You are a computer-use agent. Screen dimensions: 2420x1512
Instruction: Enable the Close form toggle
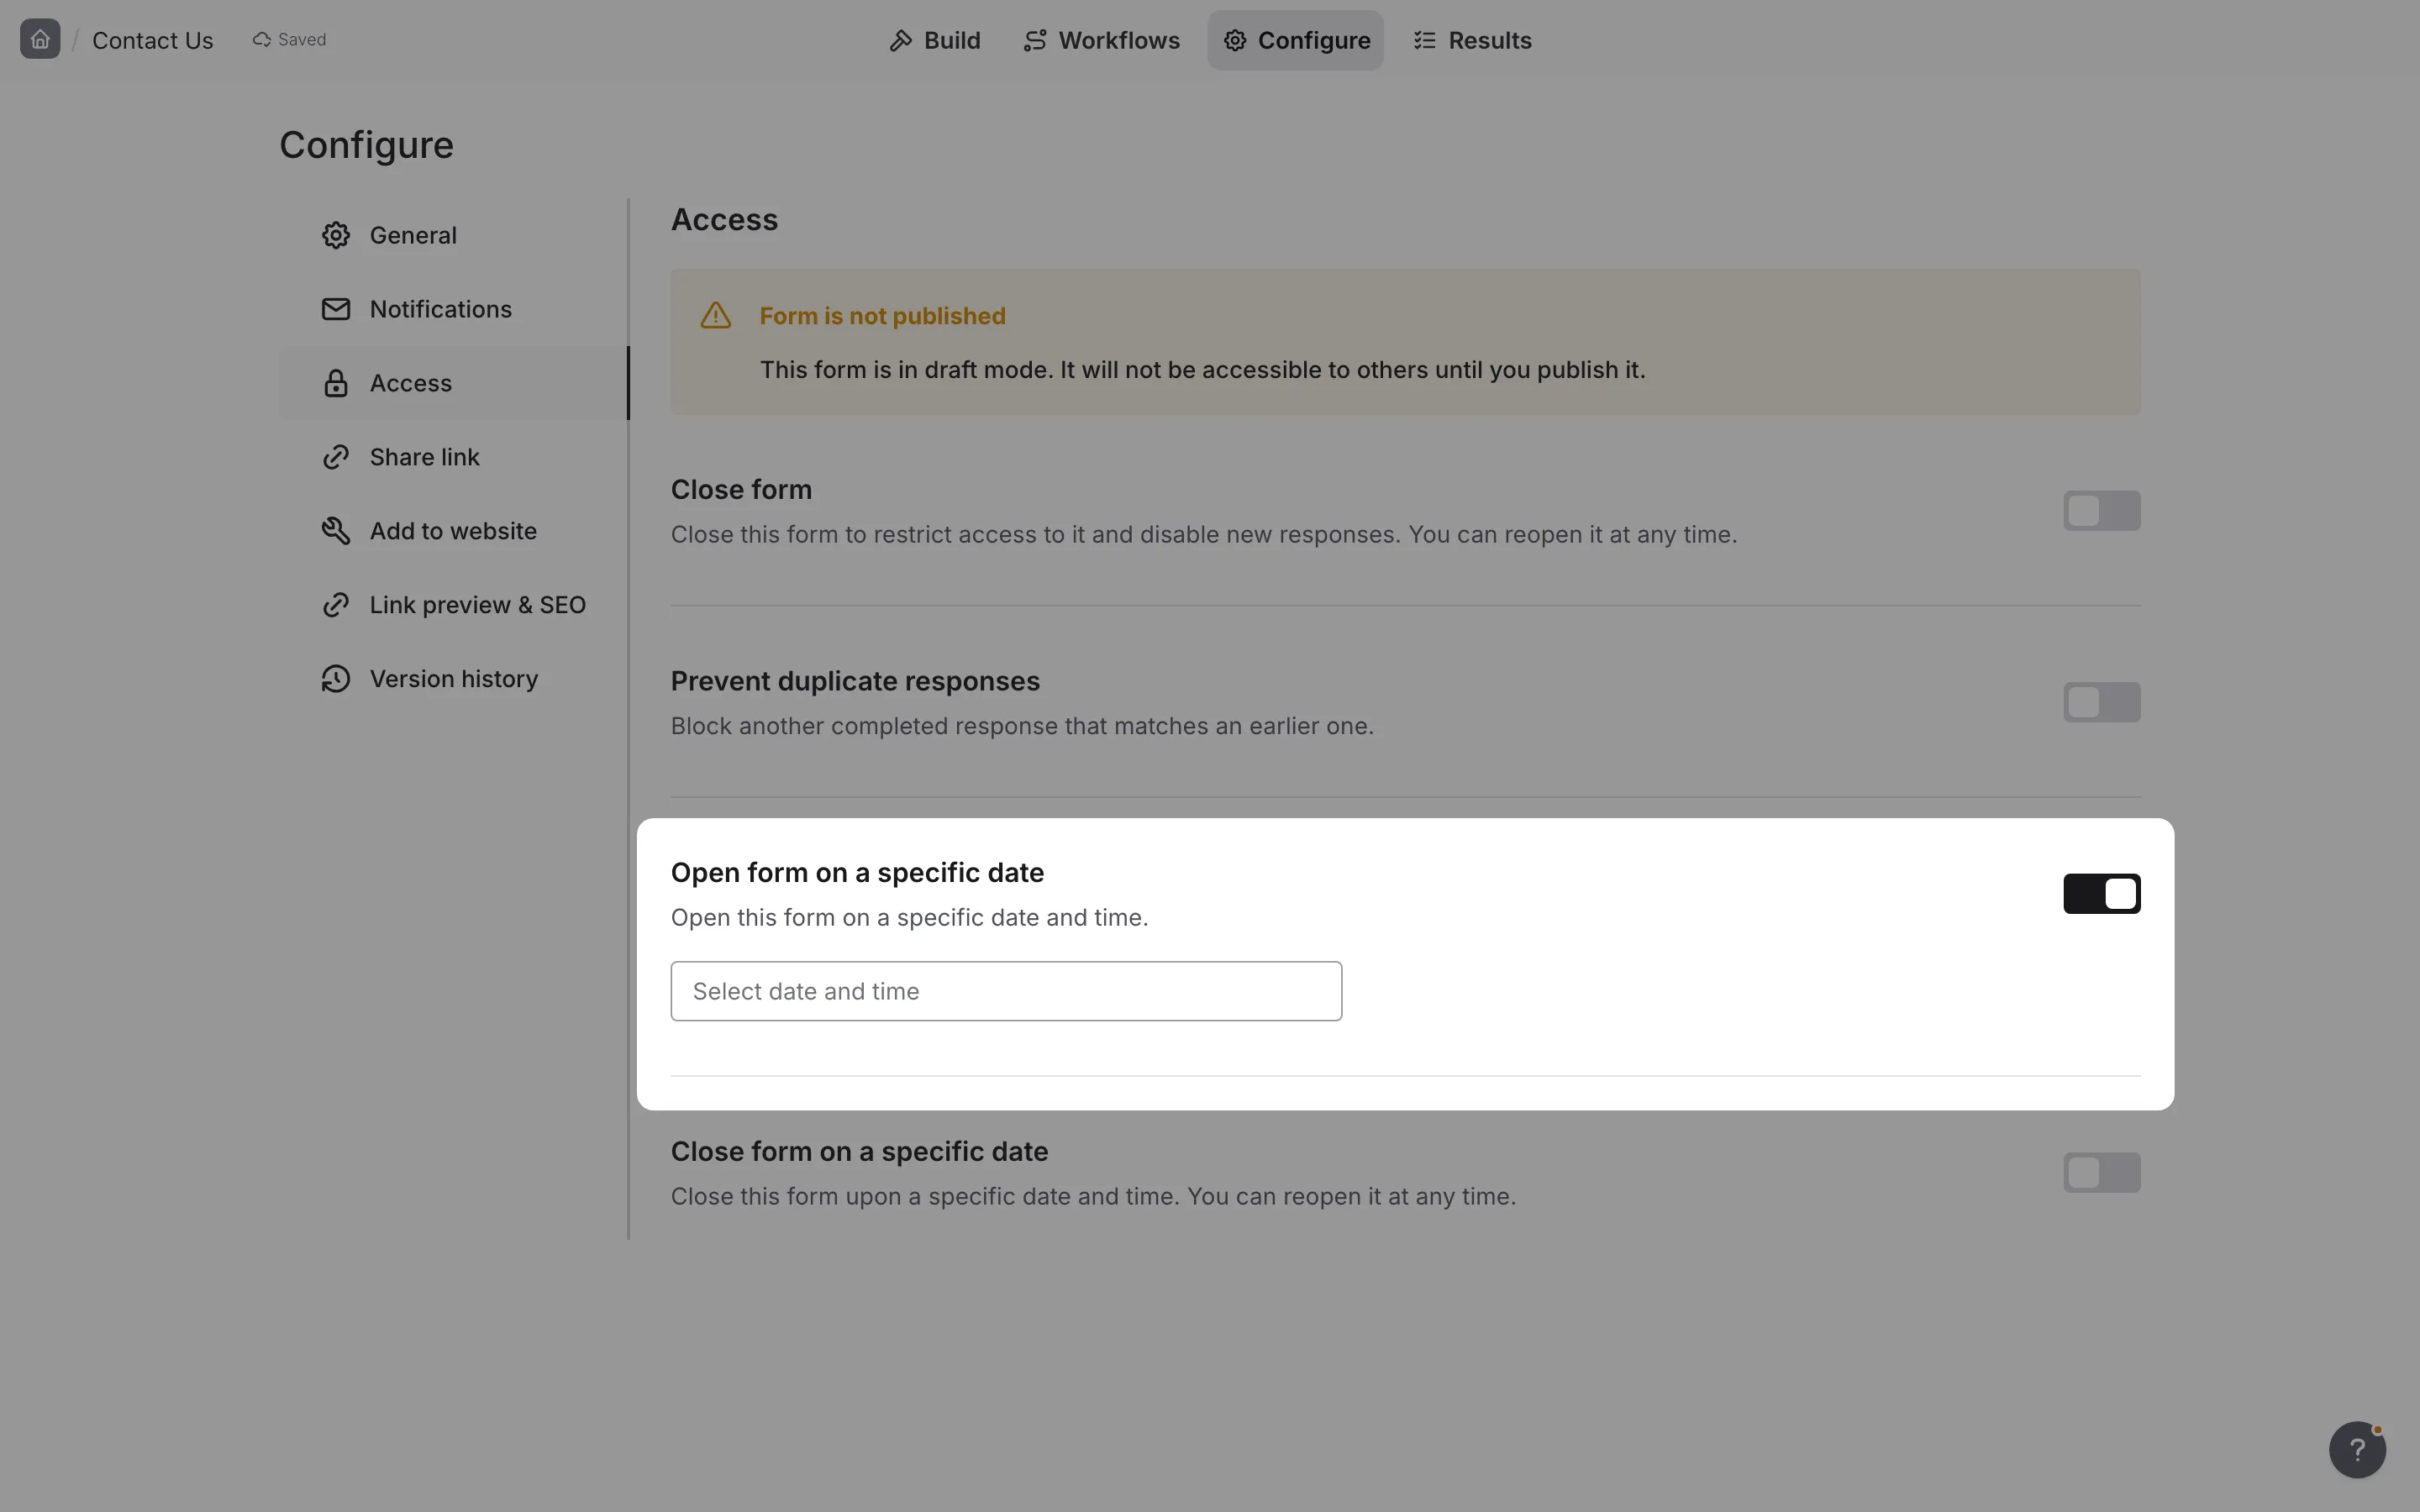pyautogui.click(x=2102, y=511)
